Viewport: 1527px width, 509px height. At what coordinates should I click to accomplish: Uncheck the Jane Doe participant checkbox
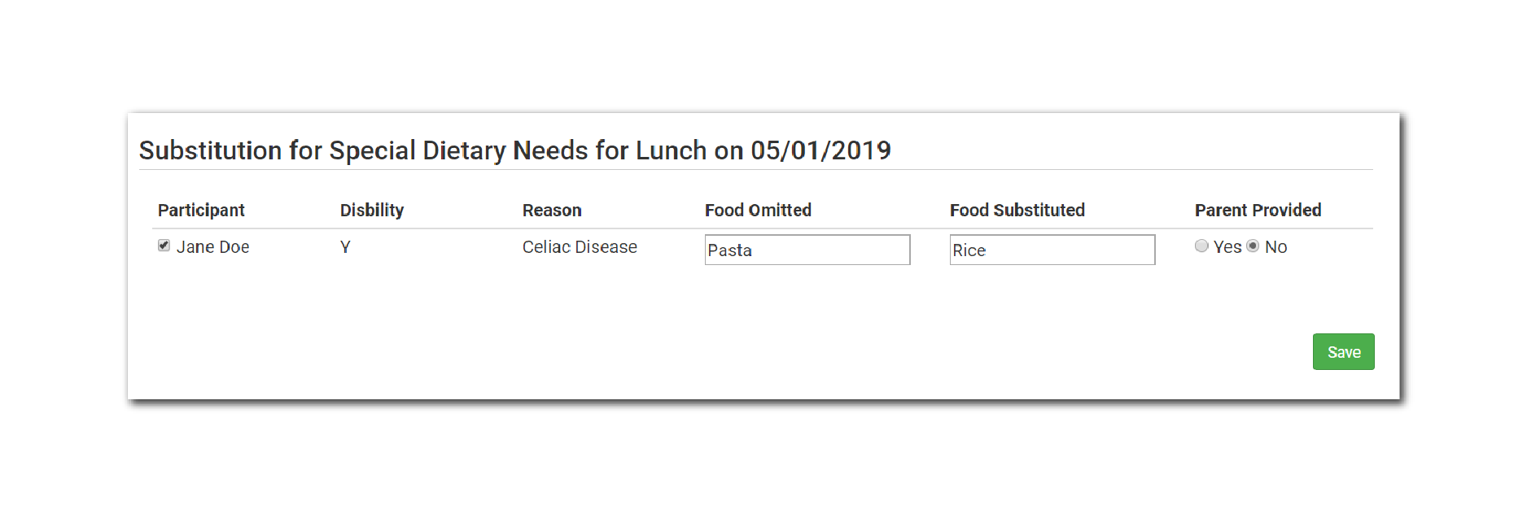(x=164, y=246)
